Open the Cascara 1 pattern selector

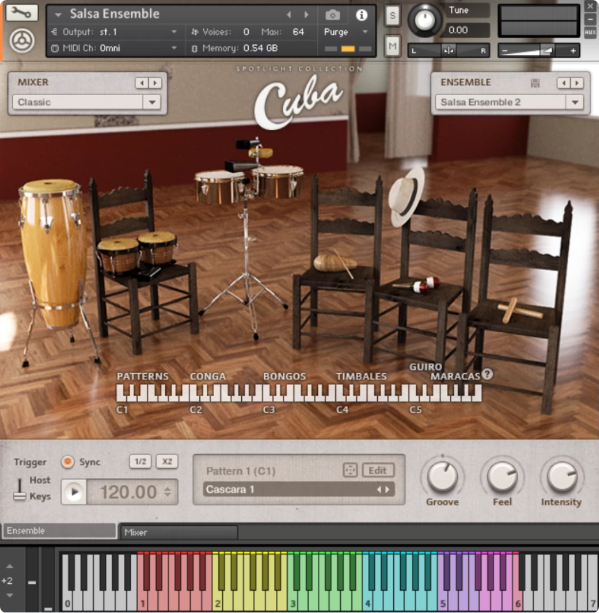[x=299, y=490]
